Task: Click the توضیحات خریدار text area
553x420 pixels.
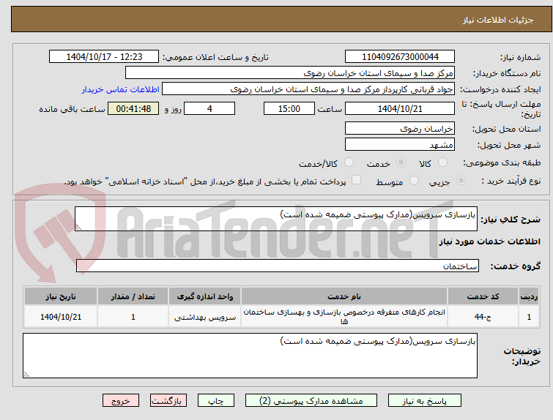Action: (x=250, y=356)
